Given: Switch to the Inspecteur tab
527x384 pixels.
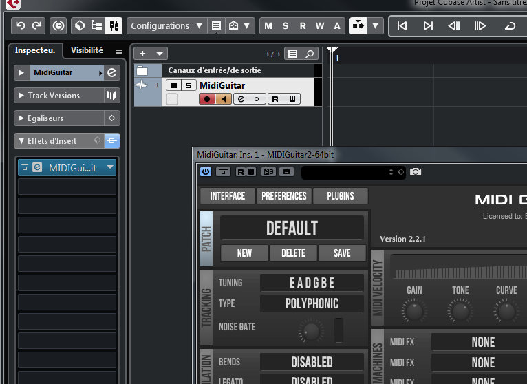Looking at the screenshot, I should point(35,50).
